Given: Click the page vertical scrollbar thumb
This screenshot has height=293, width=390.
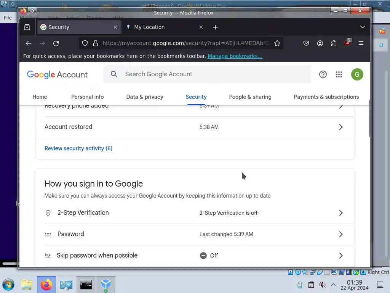Looking at the screenshot, I should 369,118.
